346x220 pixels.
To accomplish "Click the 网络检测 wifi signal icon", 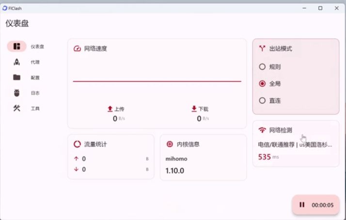I will coord(262,130).
